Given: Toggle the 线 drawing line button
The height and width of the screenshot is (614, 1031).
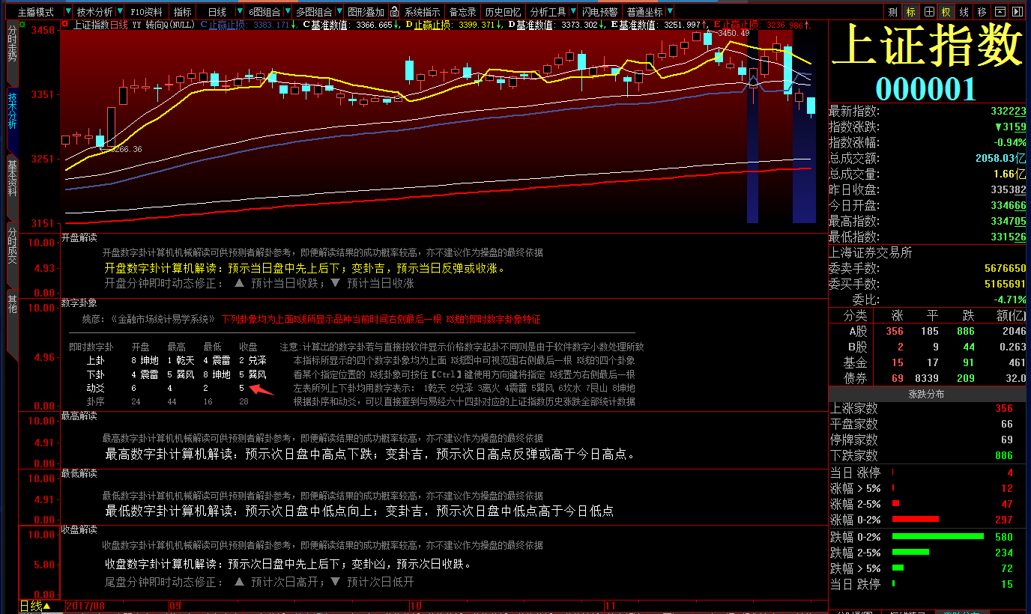Looking at the screenshot, I should click(964, 12).
